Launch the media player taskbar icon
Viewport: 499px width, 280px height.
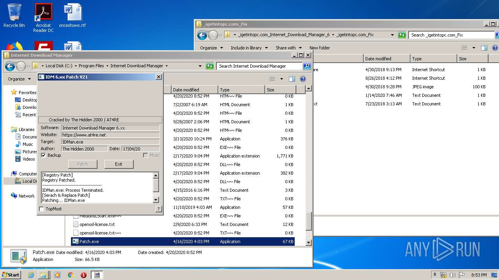point(57,275)
